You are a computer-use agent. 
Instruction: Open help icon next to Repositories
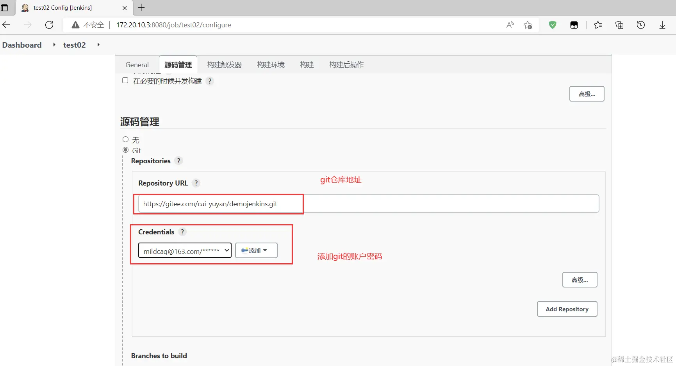(178, 161)
